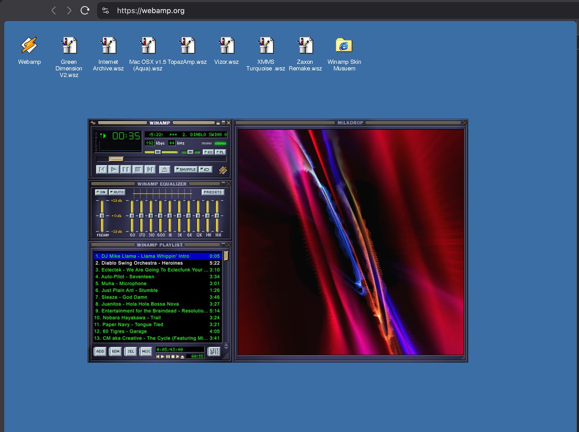Toggle the repeat button next to Shuffle
This screenshot has width=579, height=432.
pyautogui.click(x=206, y=170)
